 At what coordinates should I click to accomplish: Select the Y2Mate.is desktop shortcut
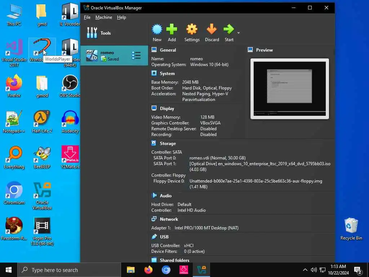(70, 158)
